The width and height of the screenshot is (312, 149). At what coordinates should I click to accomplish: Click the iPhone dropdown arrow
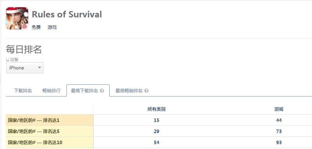pos(39,67)
